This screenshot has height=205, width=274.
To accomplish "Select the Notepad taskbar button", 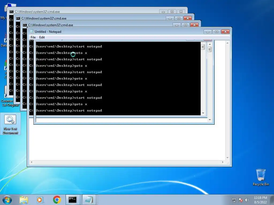I will (89, 200).
